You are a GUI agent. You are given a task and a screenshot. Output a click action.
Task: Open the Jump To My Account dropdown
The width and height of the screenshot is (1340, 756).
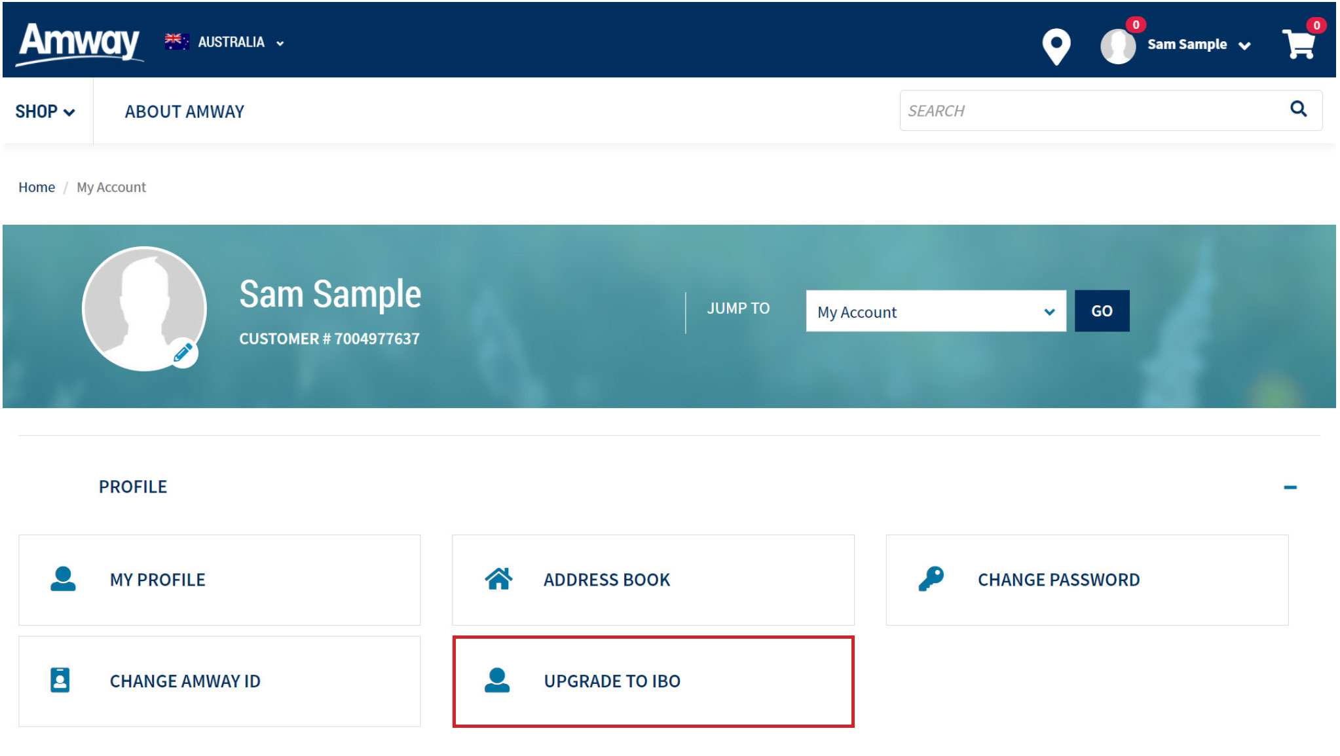(936, 311)
